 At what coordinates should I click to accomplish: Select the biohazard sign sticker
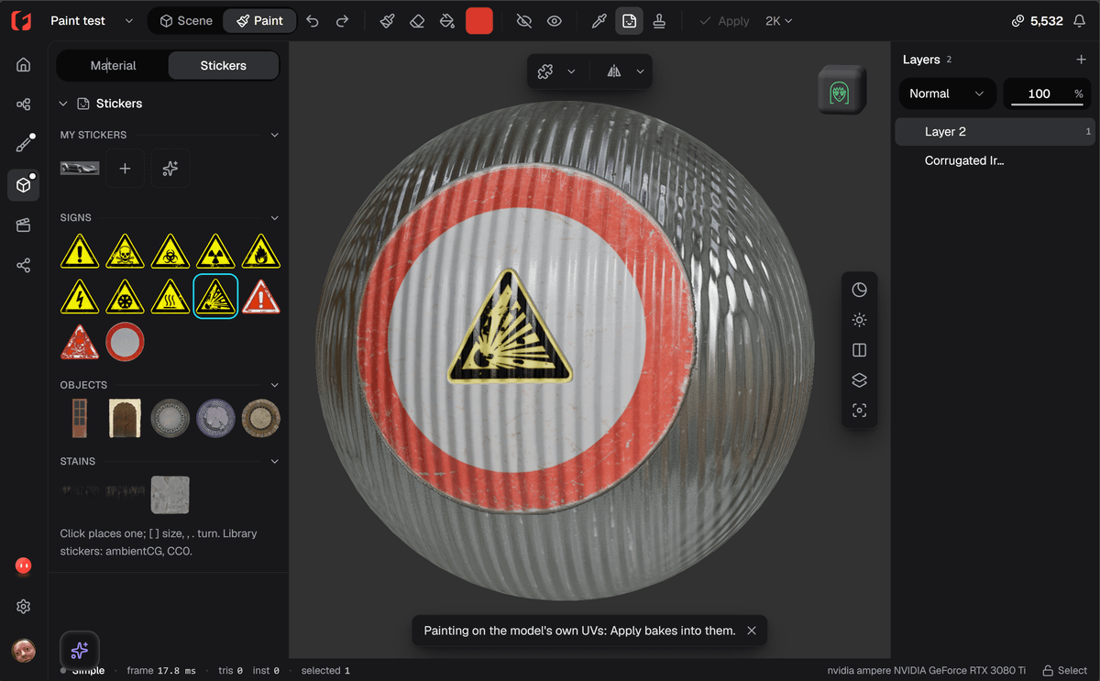point(170,251)
